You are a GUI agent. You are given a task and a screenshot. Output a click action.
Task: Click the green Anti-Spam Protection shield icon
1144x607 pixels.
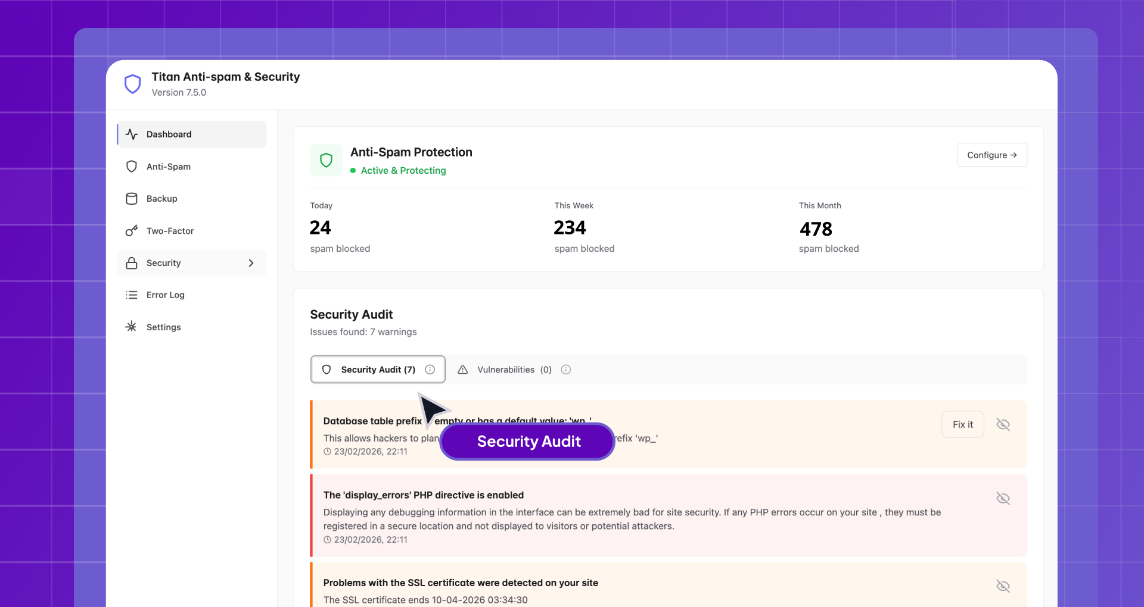coord(326,160)
